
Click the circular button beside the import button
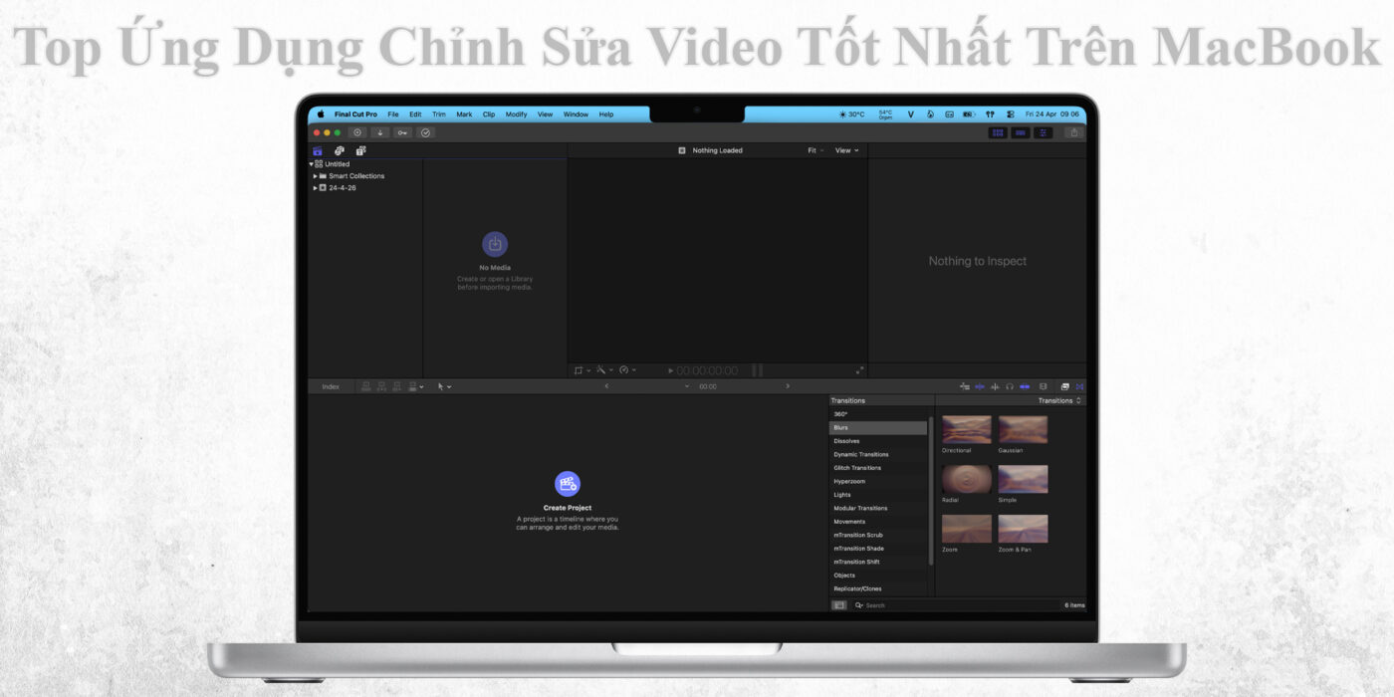tap(357, 132)
